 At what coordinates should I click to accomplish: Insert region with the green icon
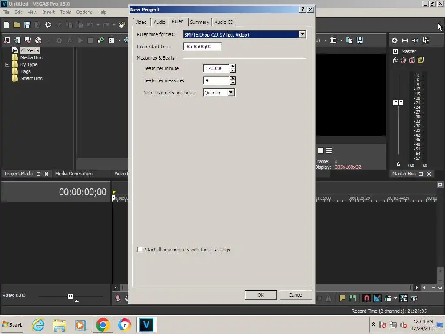[x=353, y=298]
